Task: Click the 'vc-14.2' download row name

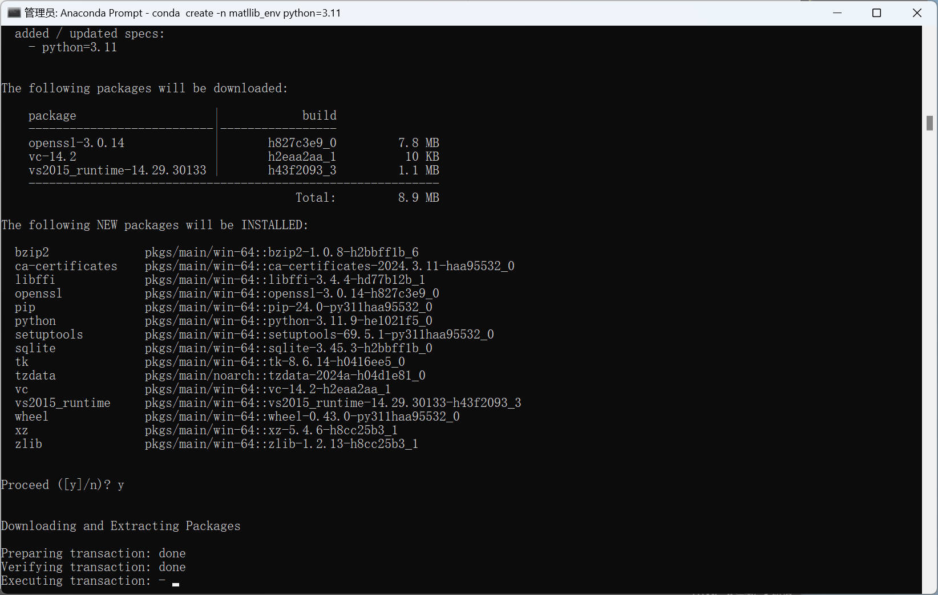Action: (x=52, y=157)
